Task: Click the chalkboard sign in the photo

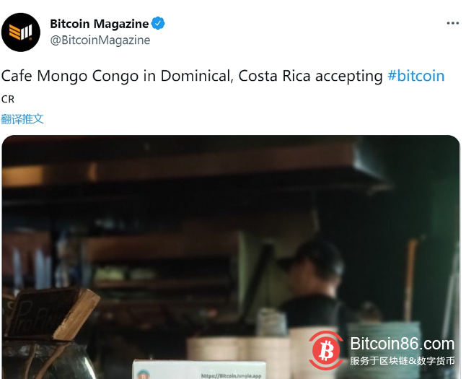Action: click(x=52, y=313)
